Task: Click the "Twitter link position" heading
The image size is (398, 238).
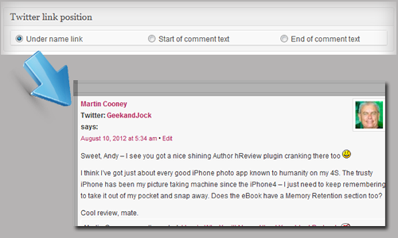Action: 51,17
